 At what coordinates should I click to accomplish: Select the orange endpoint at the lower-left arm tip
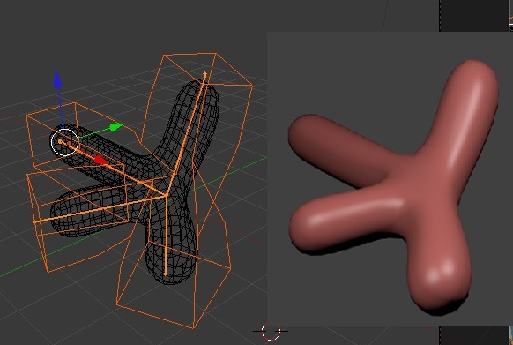pyautogui.click(x=34, y=221)
